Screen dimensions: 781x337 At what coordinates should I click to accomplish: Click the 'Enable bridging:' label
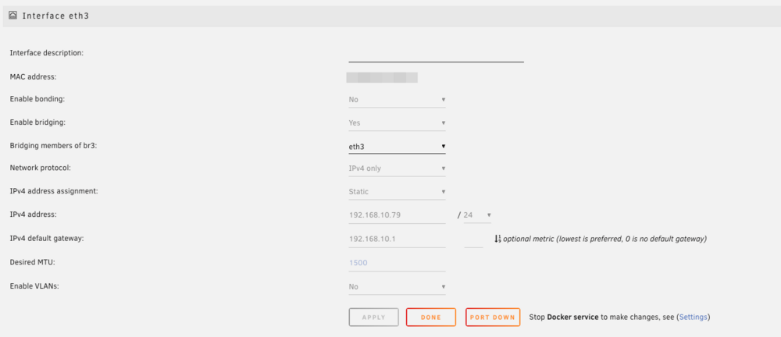[37, 122]
